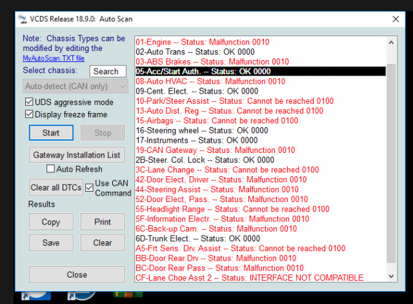Select the 19-CAN Gateway Malfunction row
The width and height of the screenshot is (413, 304).
(261, 150)
